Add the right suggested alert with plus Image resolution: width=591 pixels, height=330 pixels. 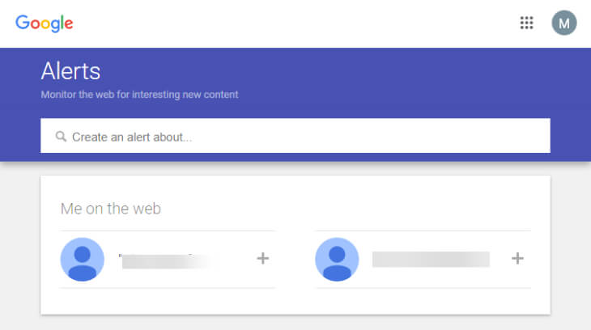point(517,259)
